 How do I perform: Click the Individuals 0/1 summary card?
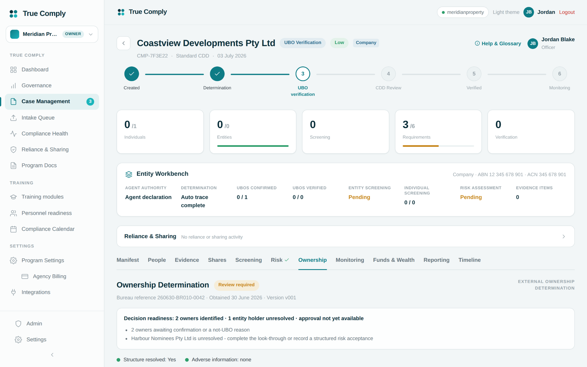[x=160, y=132]
